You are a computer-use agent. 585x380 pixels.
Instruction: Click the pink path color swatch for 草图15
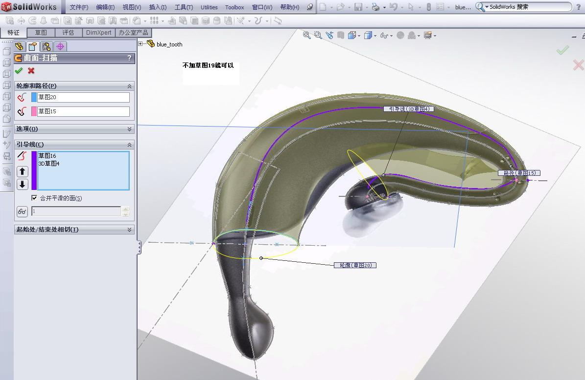click(34, 111)
